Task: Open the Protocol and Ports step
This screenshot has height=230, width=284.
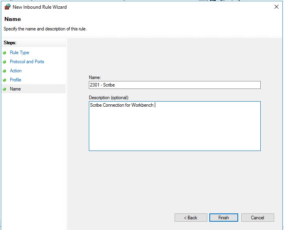Action: [x=27, y=62]
